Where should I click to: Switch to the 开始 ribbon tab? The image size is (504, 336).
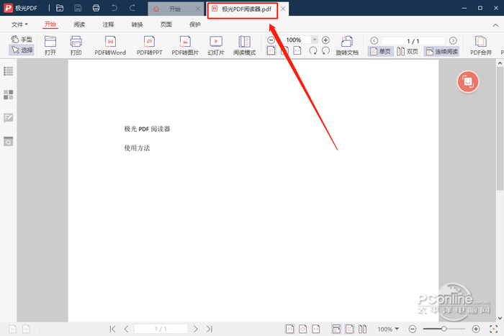point(50,24)
